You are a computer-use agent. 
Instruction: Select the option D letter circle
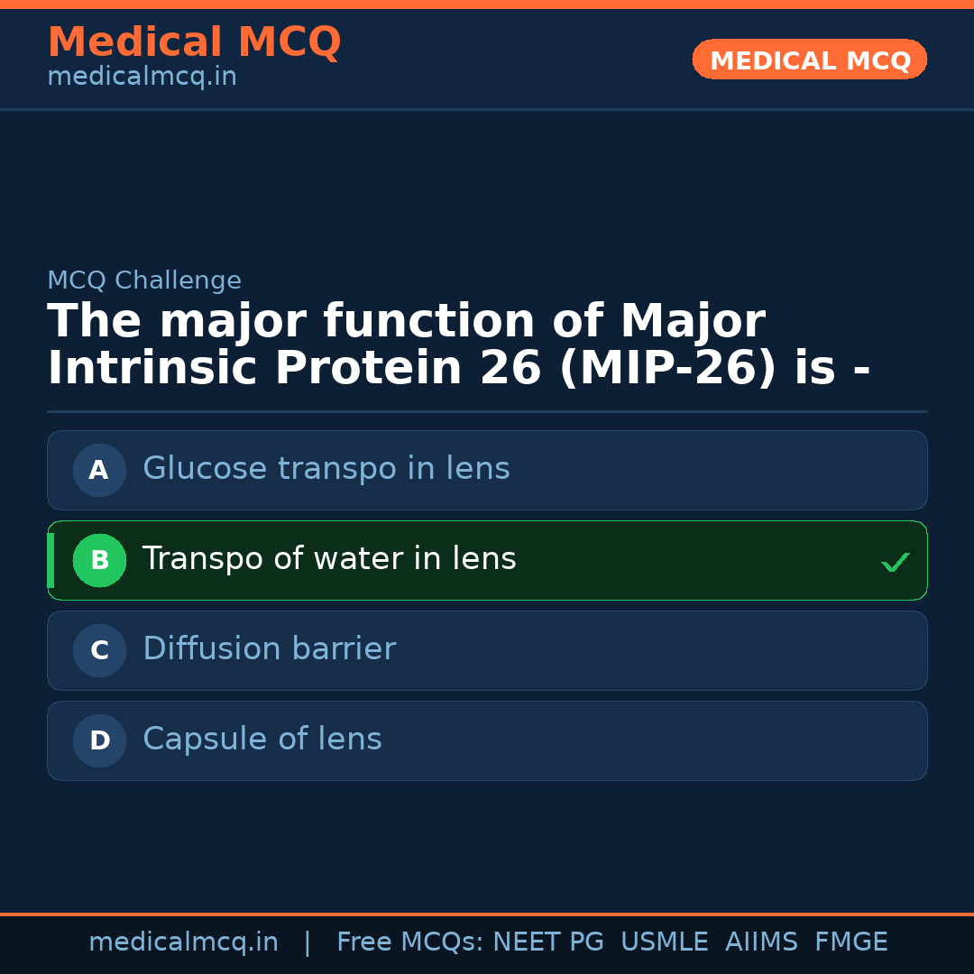99,740
